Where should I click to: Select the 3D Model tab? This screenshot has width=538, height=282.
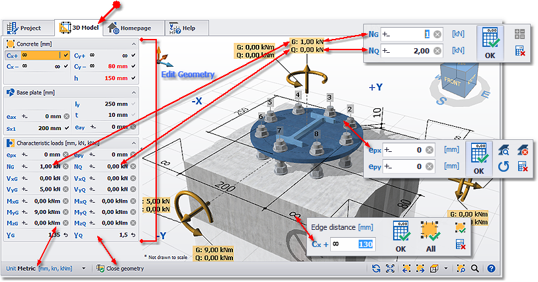point(79,28)
